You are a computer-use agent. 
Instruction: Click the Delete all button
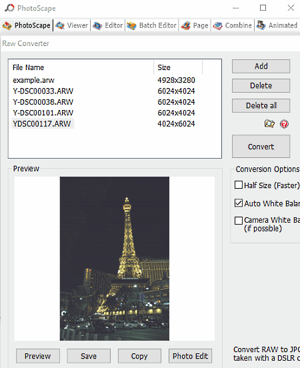261,105
